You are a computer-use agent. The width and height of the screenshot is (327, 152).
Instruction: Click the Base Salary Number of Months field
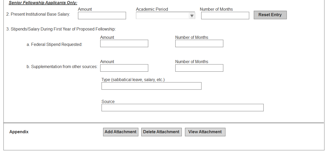click(225, 16)
